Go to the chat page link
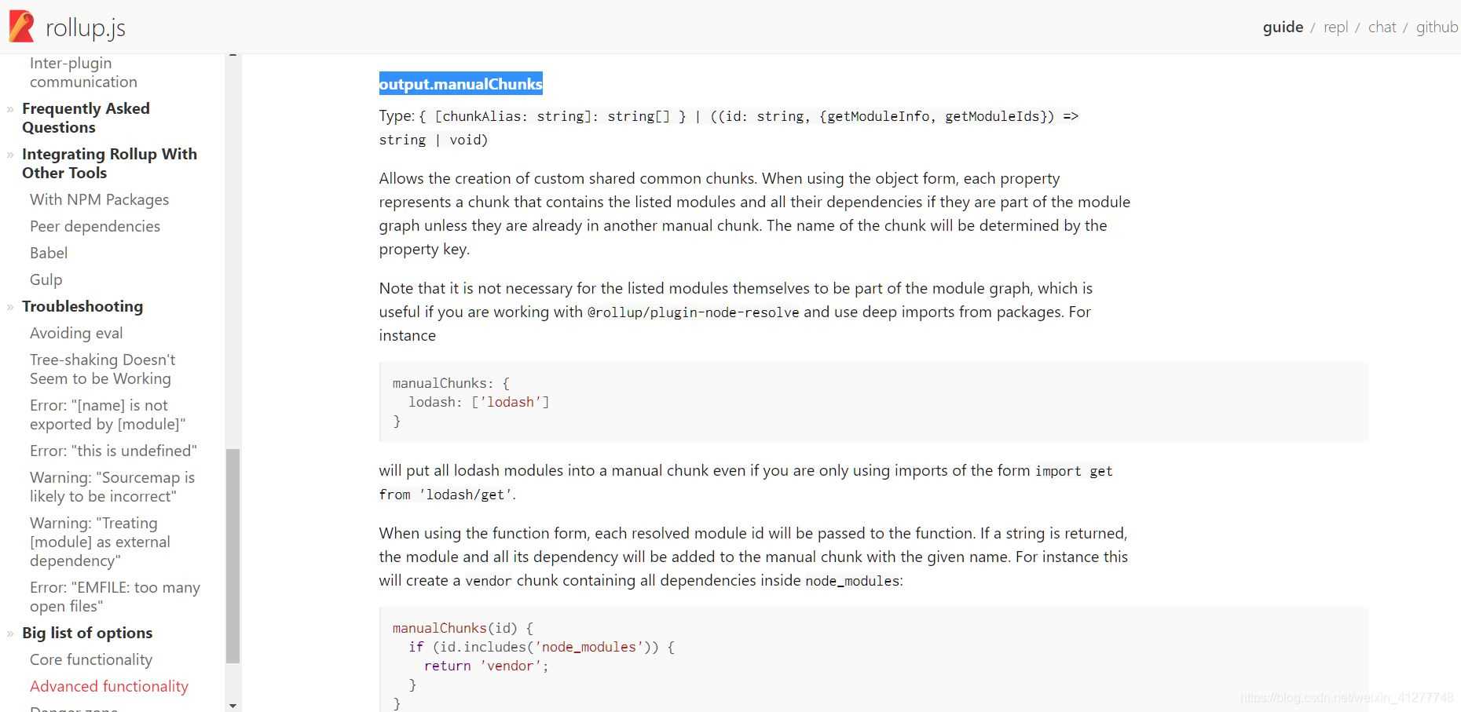Image resolution: width=1461 pixels, height=712 pixels. [x=1382, y=27]
